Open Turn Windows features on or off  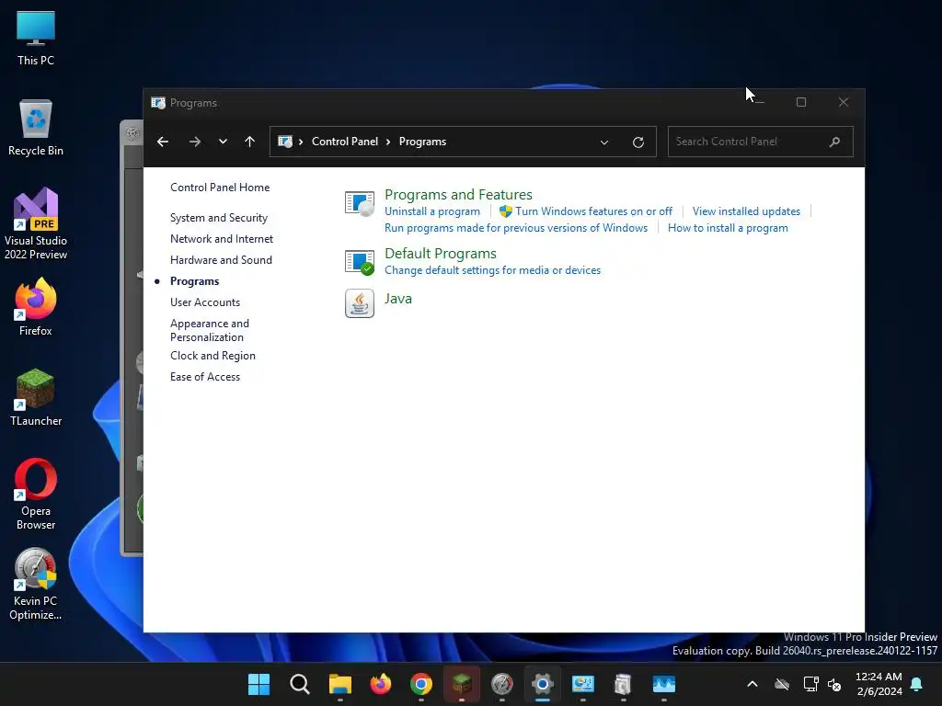pos(593,211)
